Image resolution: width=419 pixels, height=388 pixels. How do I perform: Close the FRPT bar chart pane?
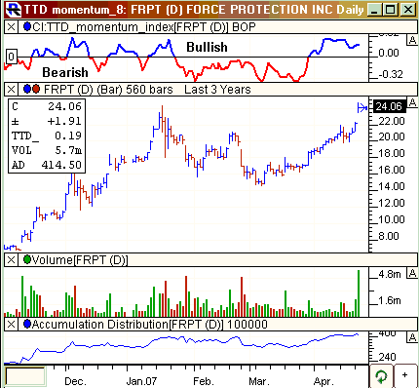[x=12, y=89]
